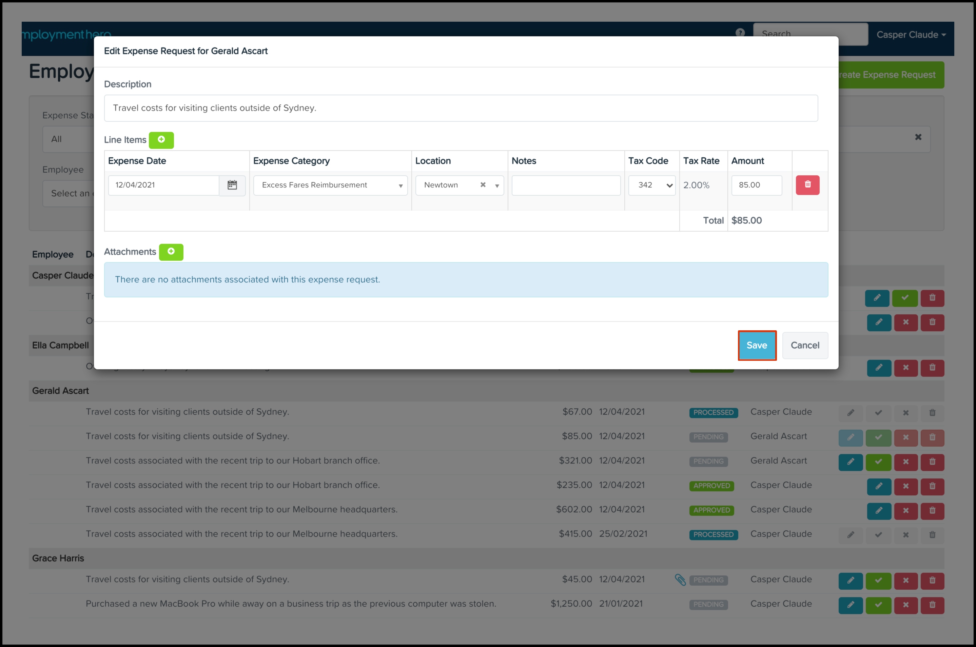Click the green add attachment icon
Screen dimensions: 976x647
171,252
